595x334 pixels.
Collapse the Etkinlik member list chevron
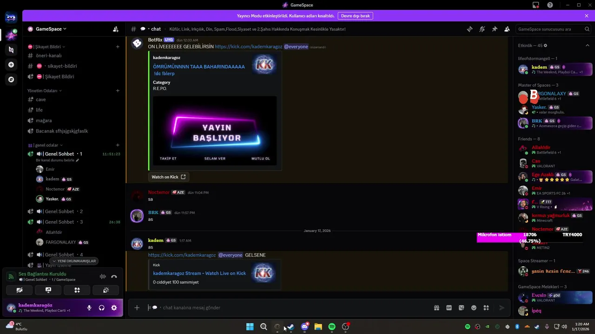point(587,45)
